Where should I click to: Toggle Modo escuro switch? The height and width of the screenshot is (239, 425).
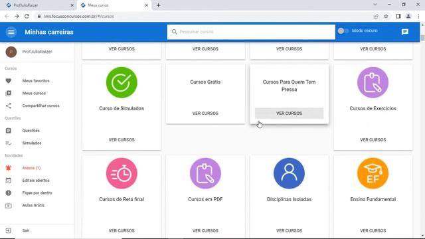coord(343,31)
